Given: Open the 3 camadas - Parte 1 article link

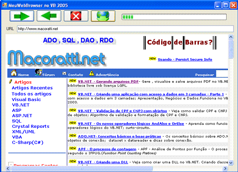Looking at the screenshot, I should [151, 94].
